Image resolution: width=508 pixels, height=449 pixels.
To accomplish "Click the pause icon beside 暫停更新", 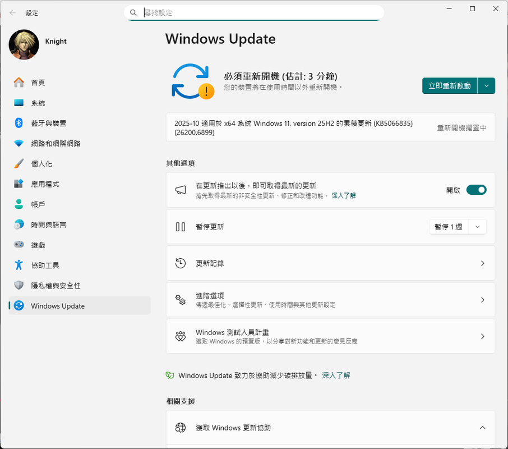I will click(181, 227).
